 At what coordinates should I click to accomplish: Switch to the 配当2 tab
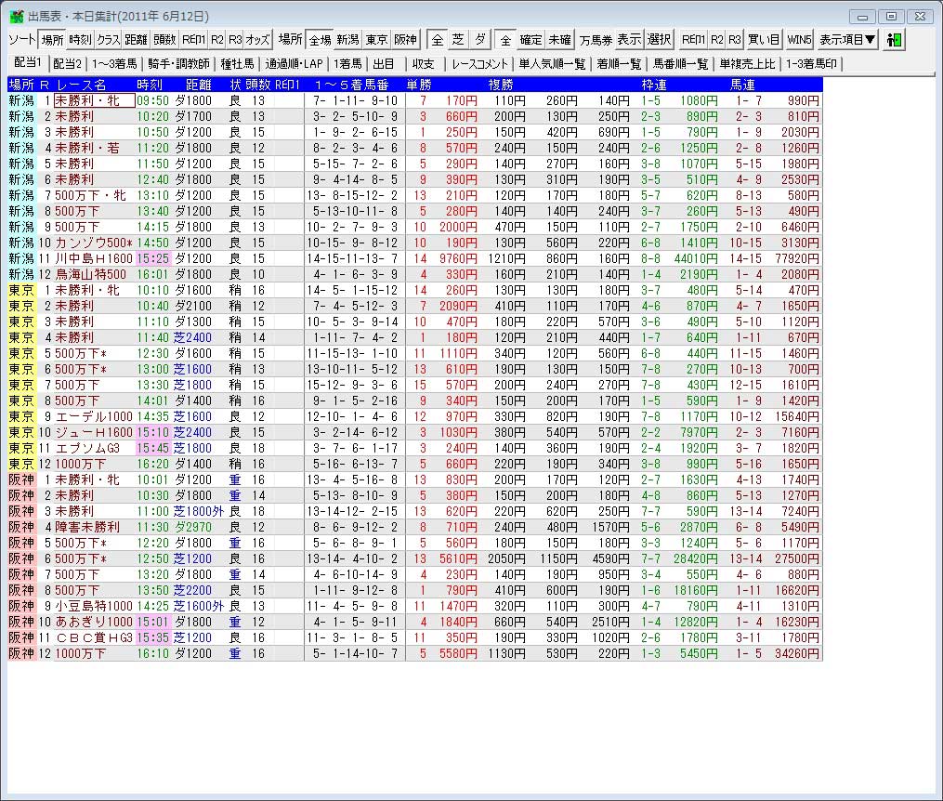(67, 64)
